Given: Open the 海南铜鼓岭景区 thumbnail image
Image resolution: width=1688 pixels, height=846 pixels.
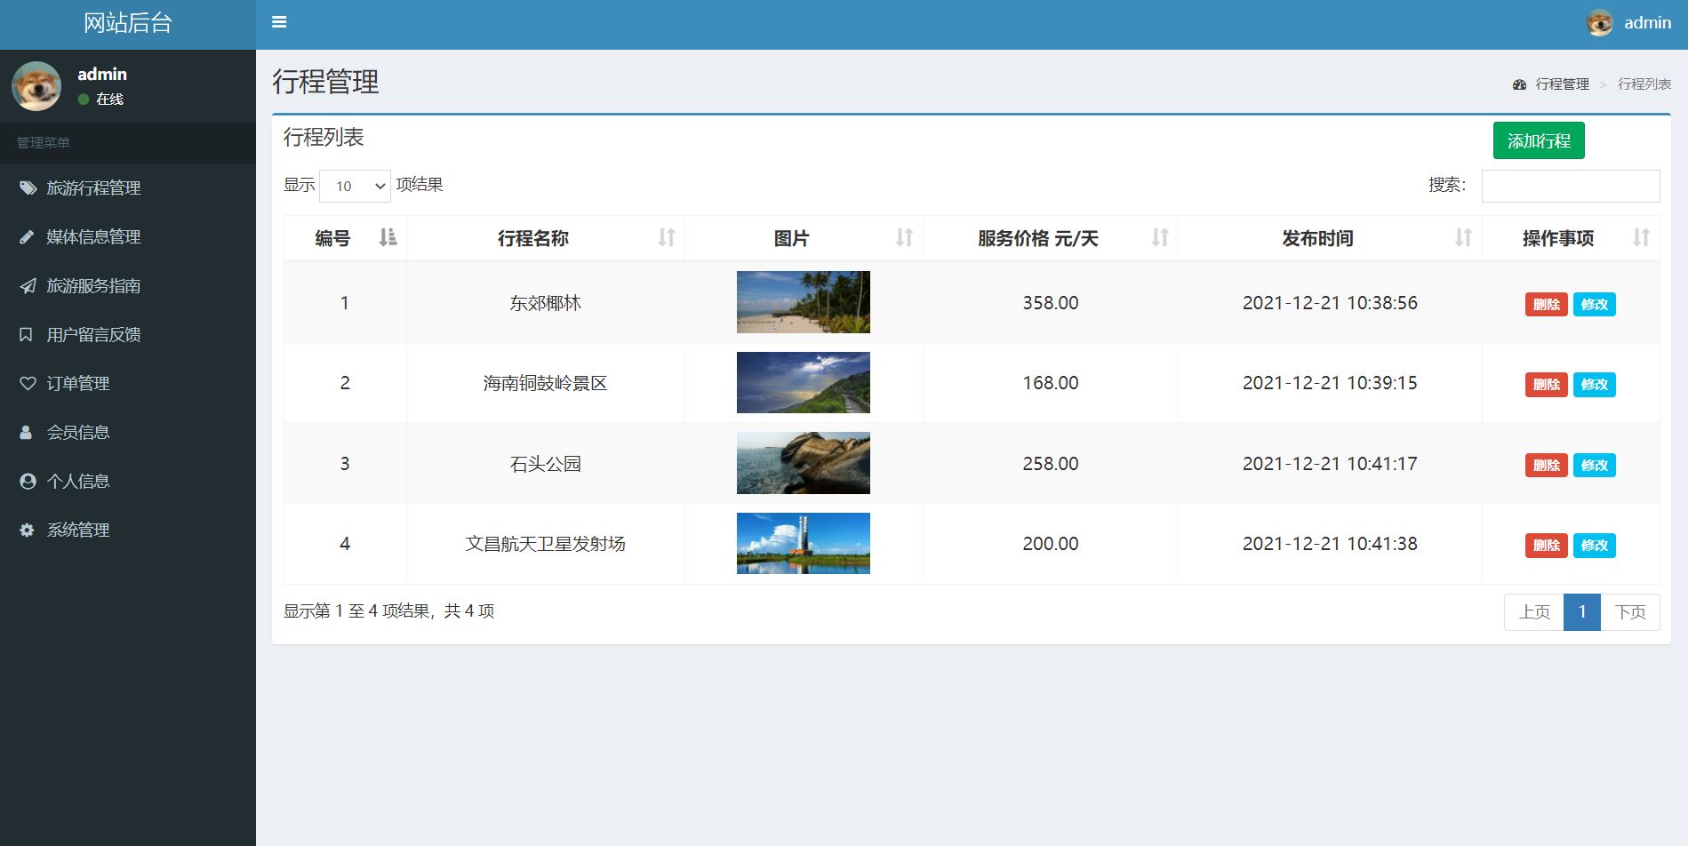Looking at the screenshot, I should 804,382.
